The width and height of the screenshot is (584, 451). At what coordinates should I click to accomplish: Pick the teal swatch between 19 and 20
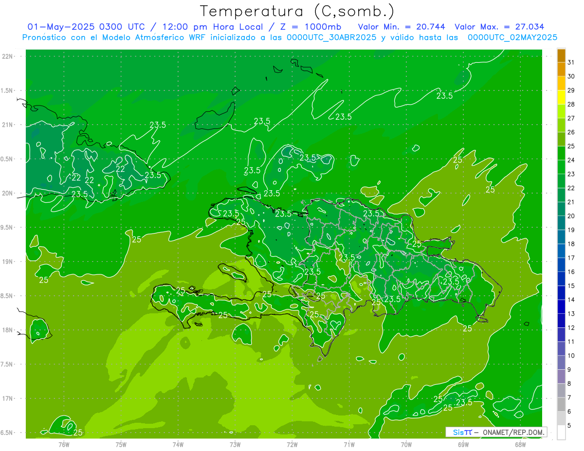pos(561,223)
